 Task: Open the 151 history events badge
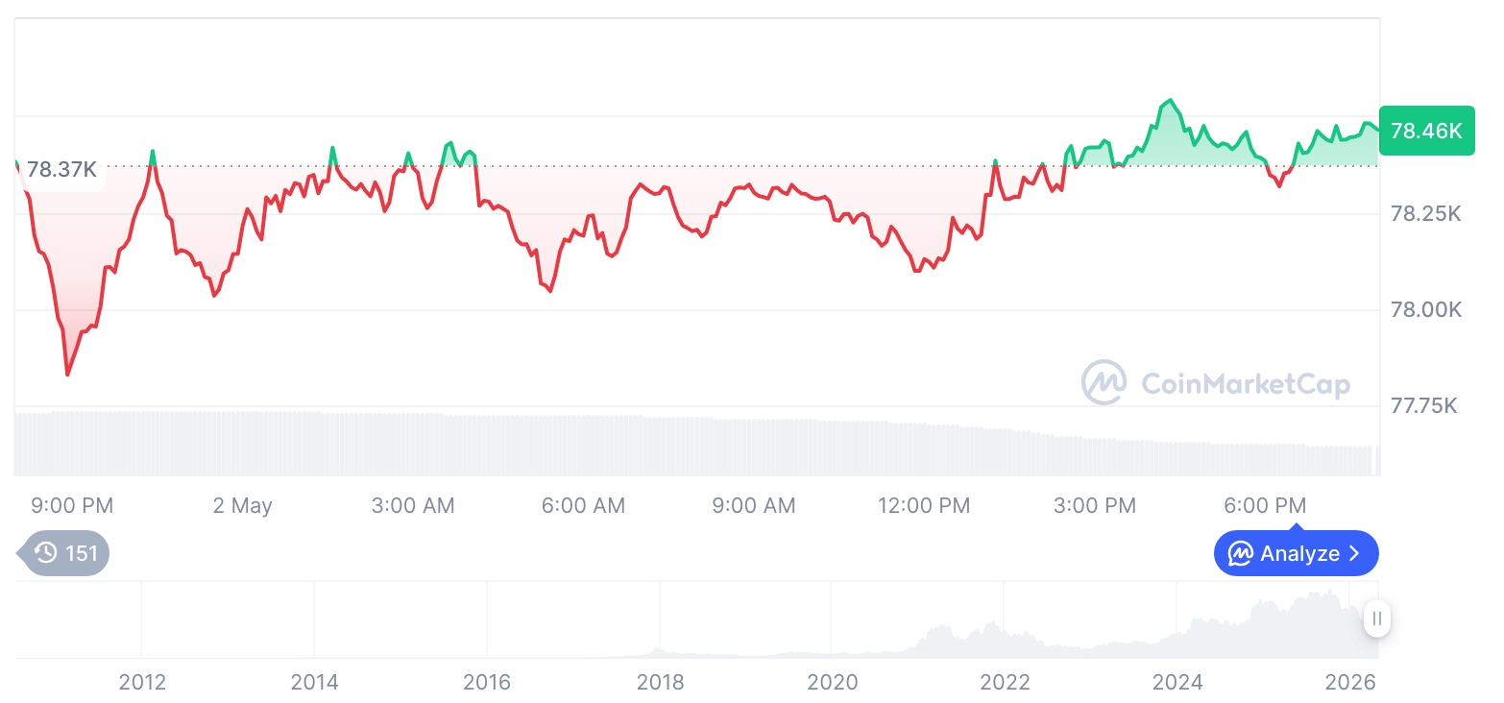tap(63, 553)
